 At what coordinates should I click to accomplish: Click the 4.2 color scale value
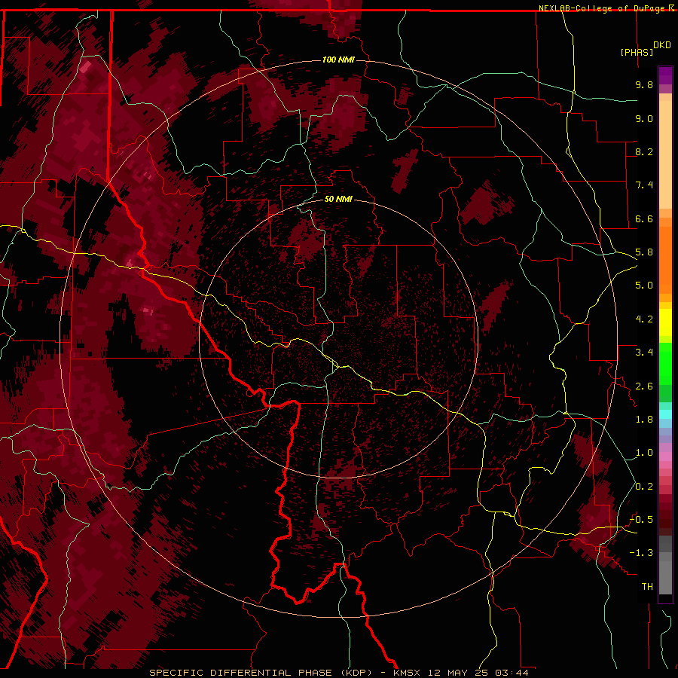644,319
